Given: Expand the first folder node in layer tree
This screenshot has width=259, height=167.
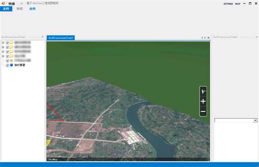Looking at the screenshot, I should click(x=3, y=42).
